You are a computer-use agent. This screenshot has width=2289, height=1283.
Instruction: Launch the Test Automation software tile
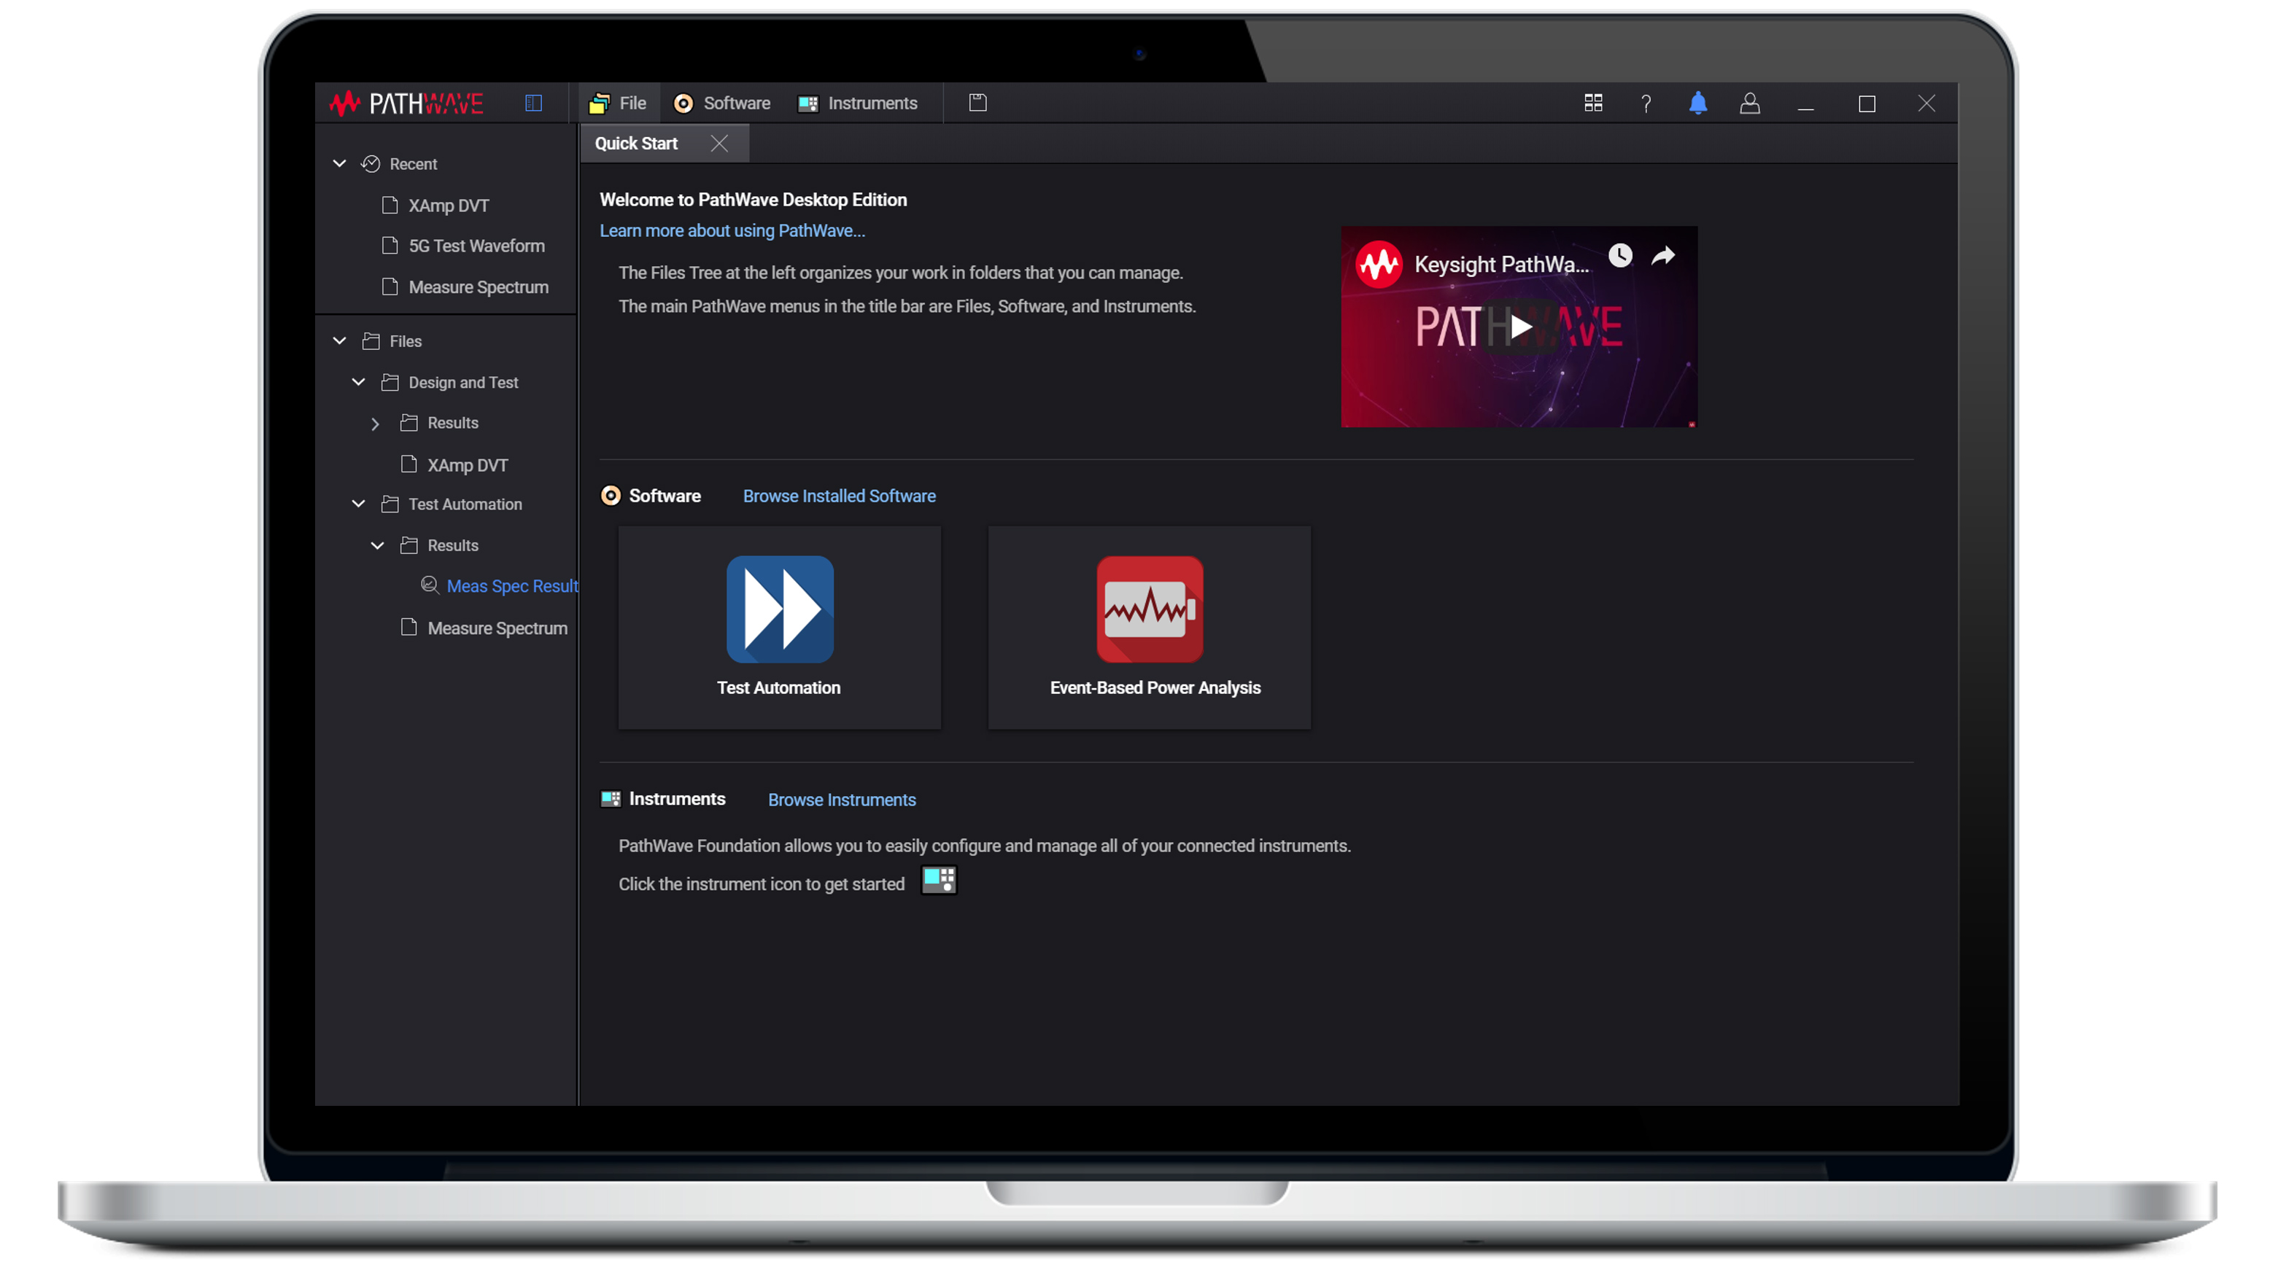point(779,626)
